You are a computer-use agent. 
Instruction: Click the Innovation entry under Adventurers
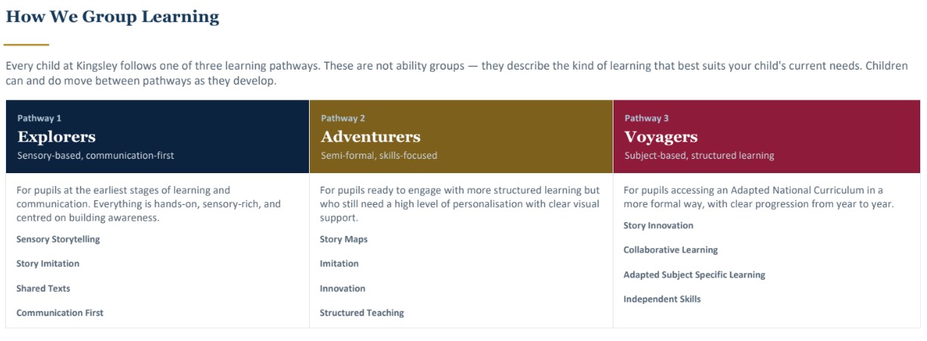342,289
